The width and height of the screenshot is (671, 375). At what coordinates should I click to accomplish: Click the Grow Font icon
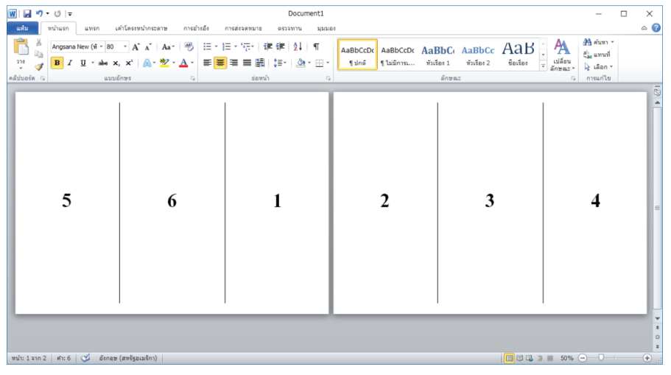click(136, 46)
